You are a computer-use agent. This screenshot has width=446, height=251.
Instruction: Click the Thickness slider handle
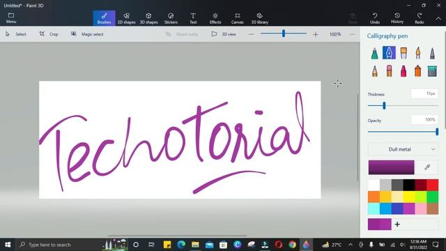384,105
